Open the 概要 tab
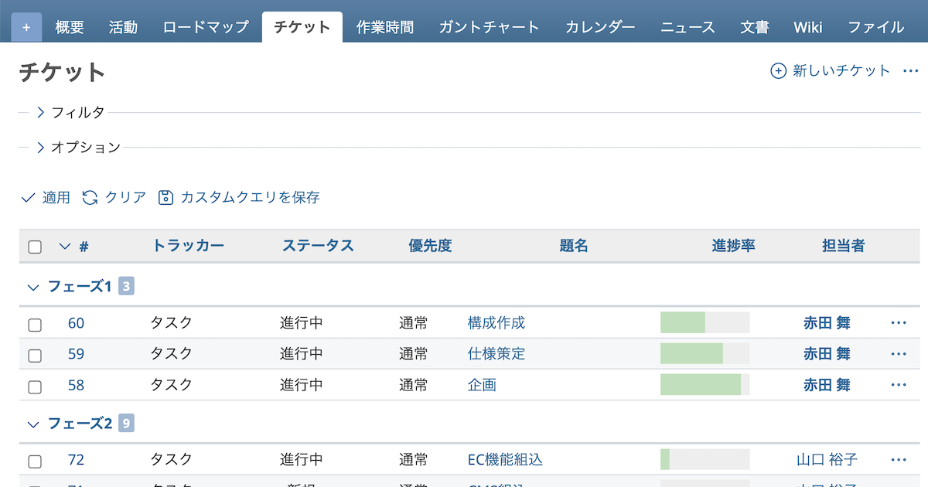The width and height of the screenshot is (928, 487). pyautogui.click(x=70, y=27)
